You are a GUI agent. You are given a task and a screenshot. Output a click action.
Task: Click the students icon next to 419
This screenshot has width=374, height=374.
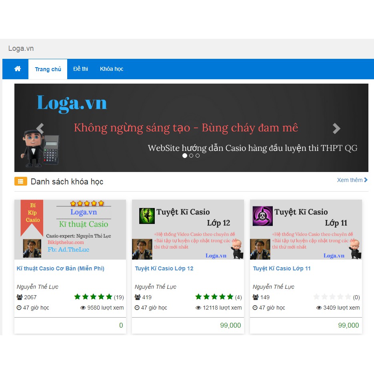tap(138, 297)
